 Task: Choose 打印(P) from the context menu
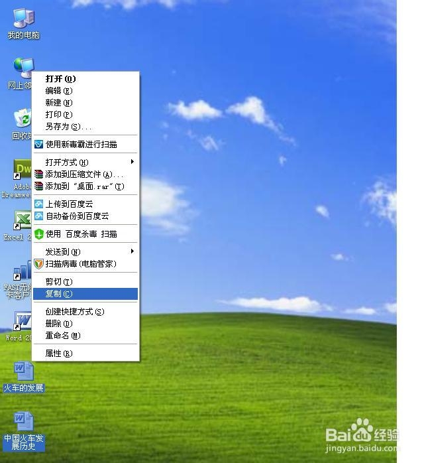(x=85, y=115)
